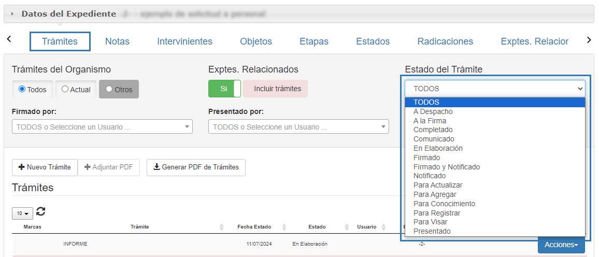The image size is (599, 257).
Task: Expand the Datos del Expediente panel
Action: point(12,14)
